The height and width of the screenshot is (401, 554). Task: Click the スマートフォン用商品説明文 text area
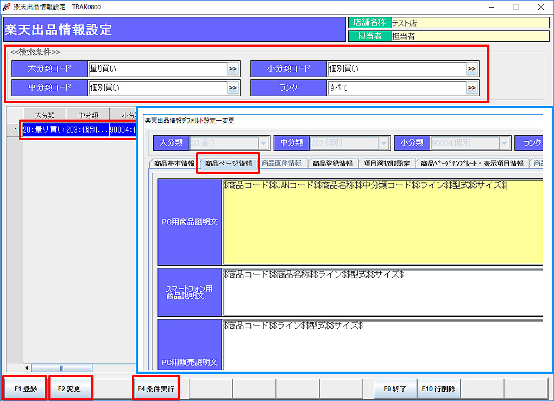[x=380, y=292]
